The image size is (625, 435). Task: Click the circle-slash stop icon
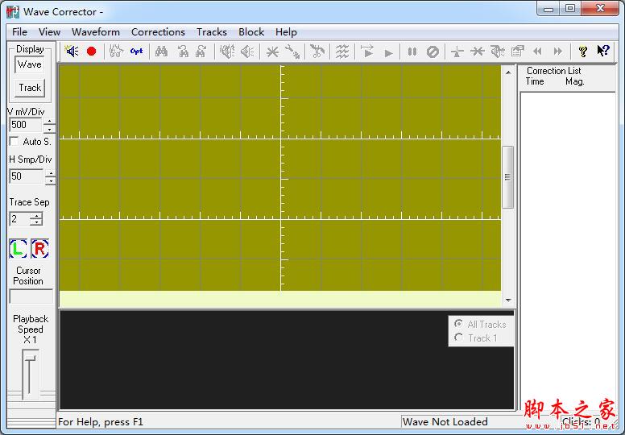433,52
